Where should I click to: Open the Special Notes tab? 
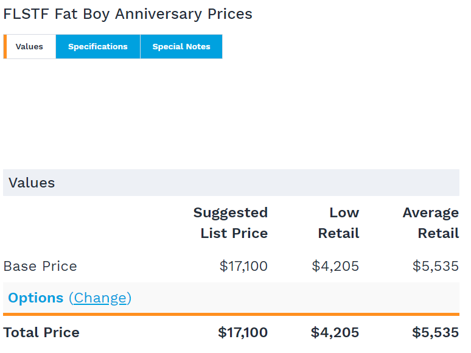181,47
